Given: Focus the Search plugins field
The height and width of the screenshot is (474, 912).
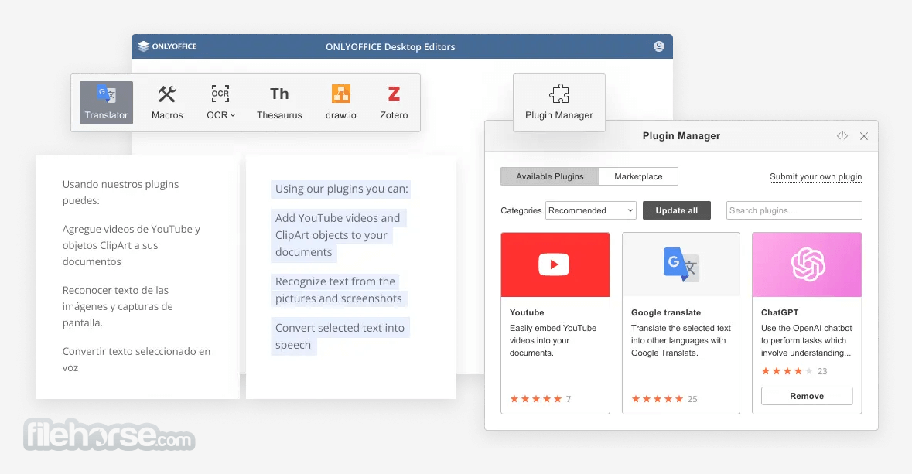Looking at the screenshot, I should coord(794,210).
